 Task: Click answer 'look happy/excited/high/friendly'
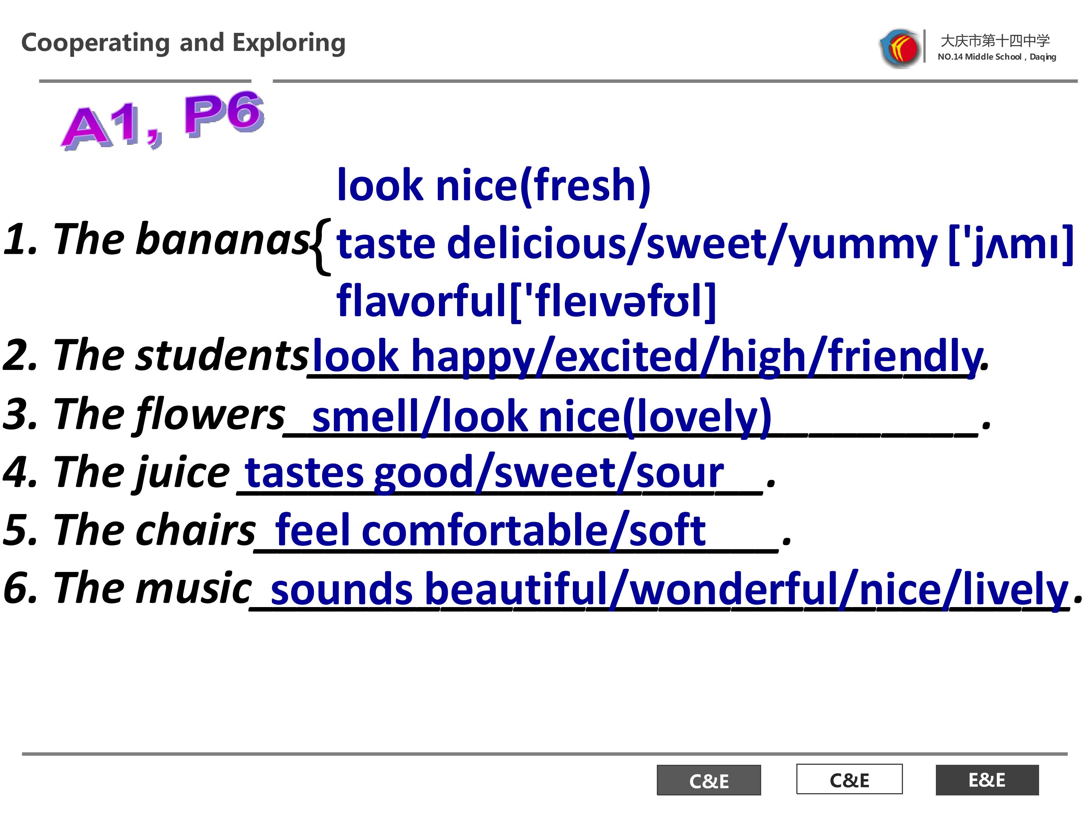[x=646, y=356]
